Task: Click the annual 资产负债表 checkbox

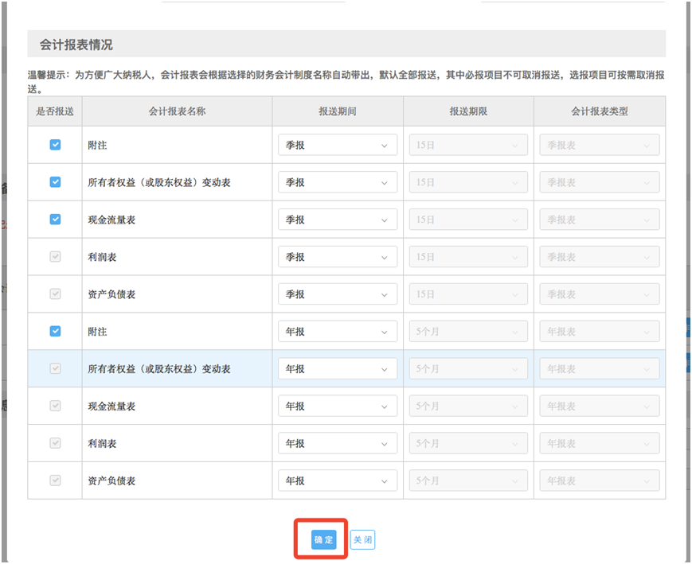Action: 55,480
